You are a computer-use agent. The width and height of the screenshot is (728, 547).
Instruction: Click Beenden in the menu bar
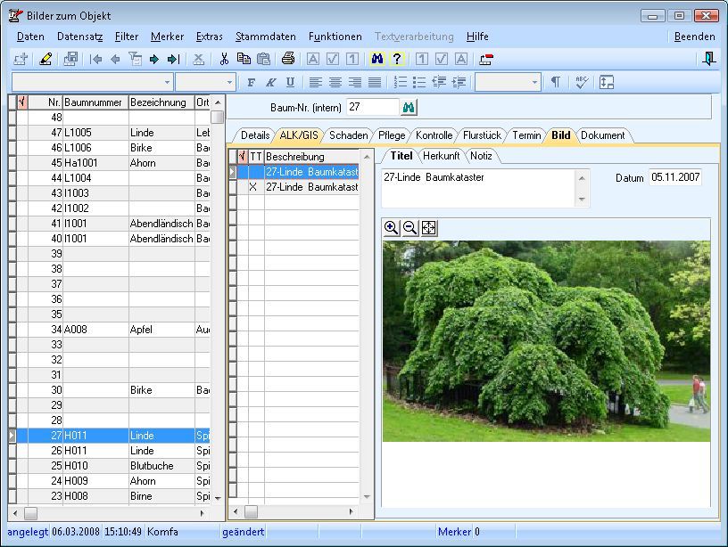(x=694, y=37)
